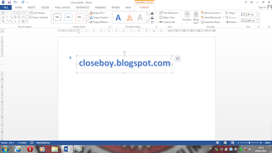Open the Wrap Text menu
The width and height of the screenshot is (272, 153).
point(196,17)
